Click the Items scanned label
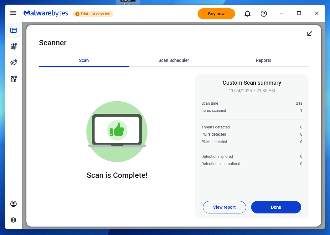 pyautogui.click(x=214, y=110)
